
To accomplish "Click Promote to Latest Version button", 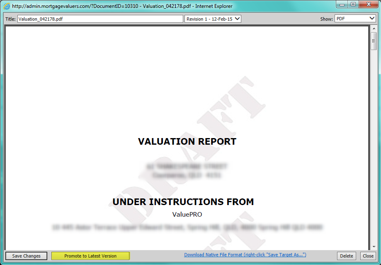I will 90,256.
